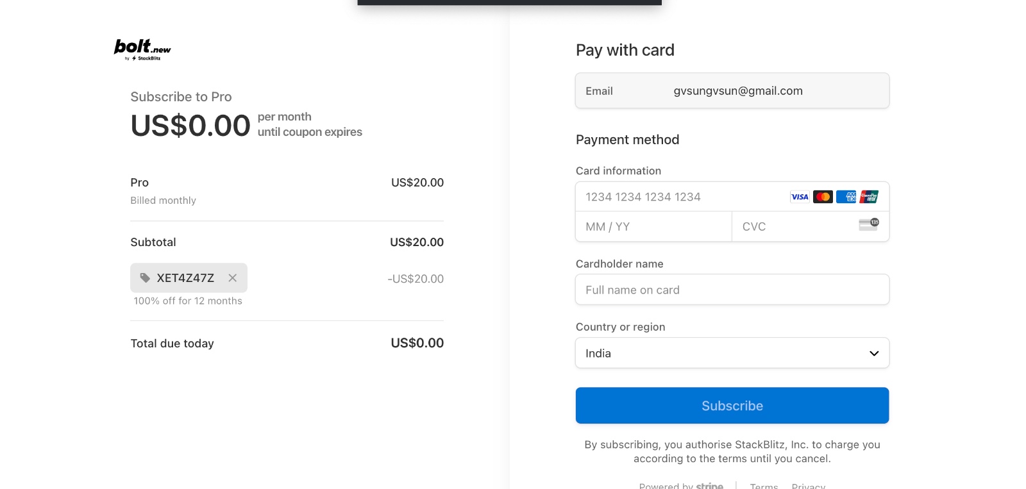Click the dropdown chevron beside India

click(x=873, y=353)
